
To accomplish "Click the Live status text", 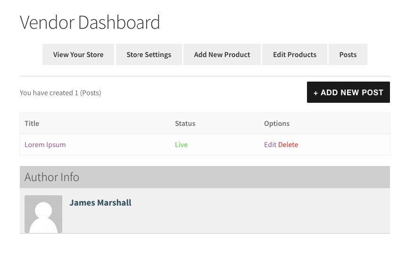I will point(181,145).
